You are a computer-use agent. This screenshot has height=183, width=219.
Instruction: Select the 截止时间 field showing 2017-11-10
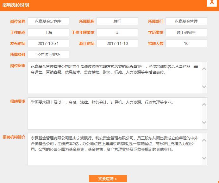pos(117,43)
